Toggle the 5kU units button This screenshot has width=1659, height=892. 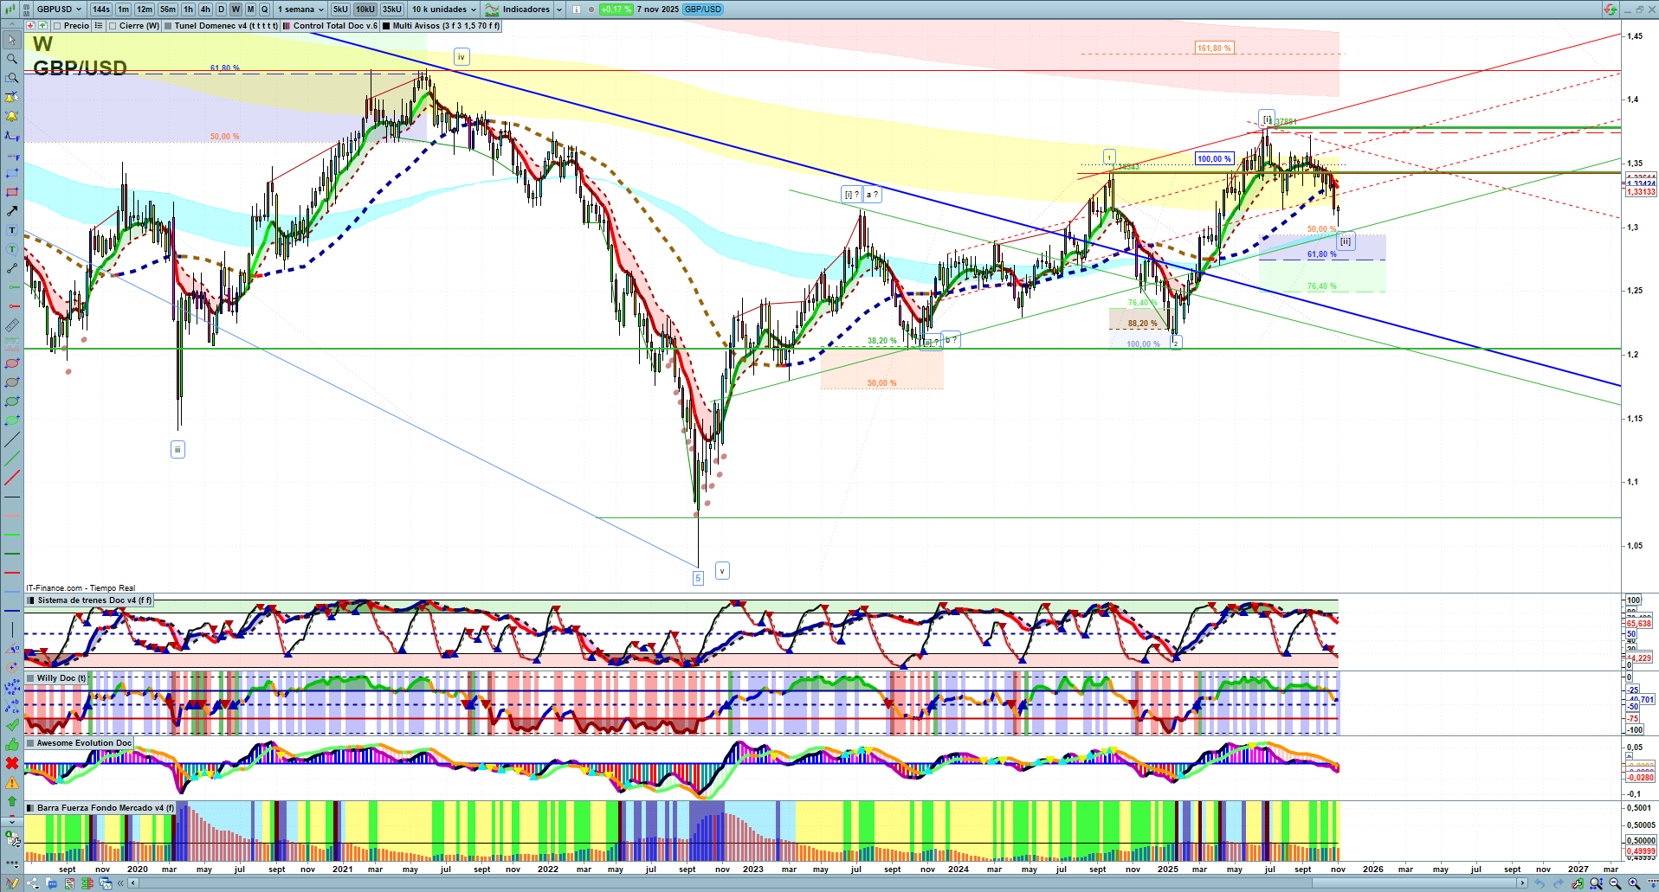(x=340, y=10)
